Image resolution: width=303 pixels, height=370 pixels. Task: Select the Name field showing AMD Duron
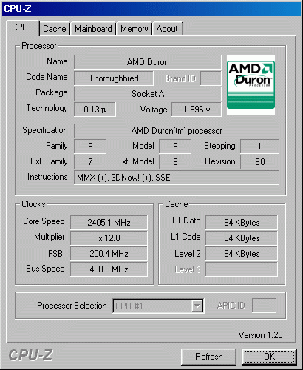point(148,62)
